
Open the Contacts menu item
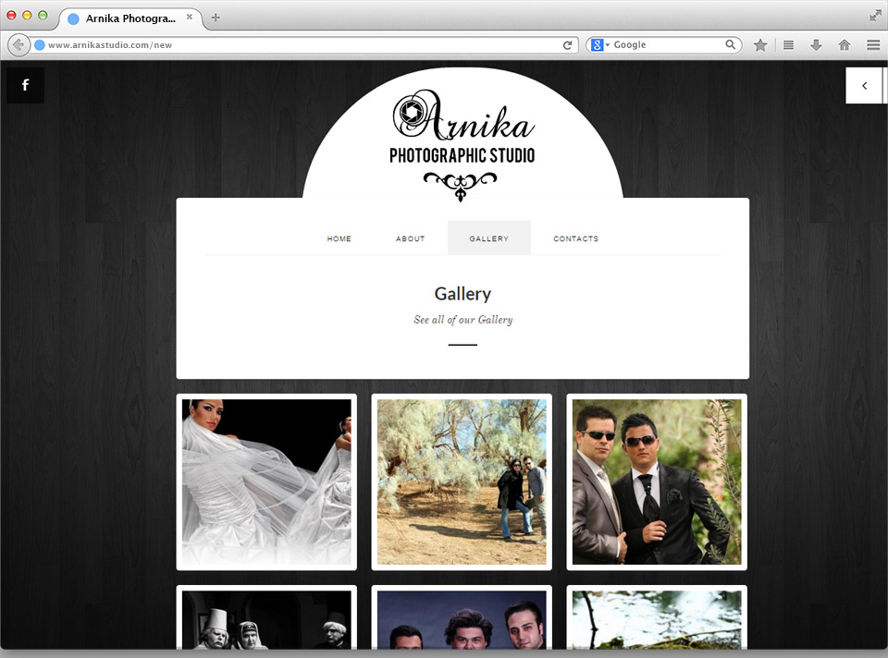(x=575, y=238)
